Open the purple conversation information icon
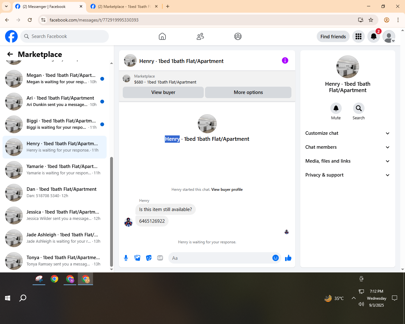This screenshot has height=324, width=405. (x=285, y=60)
